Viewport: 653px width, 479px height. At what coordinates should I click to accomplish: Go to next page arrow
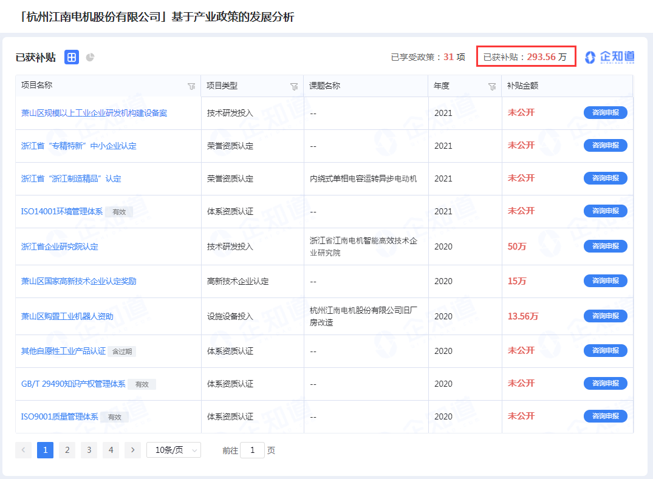(132, 450)
